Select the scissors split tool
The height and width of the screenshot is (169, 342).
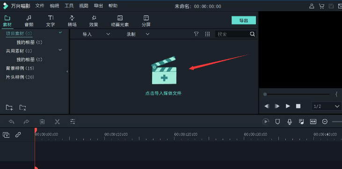57,121
